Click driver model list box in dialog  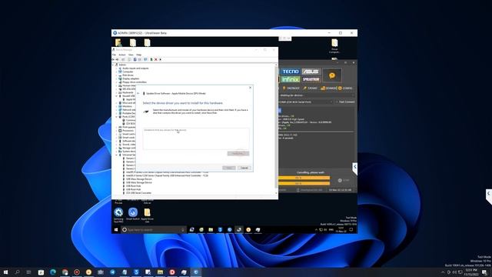click(x=196, y=138)
